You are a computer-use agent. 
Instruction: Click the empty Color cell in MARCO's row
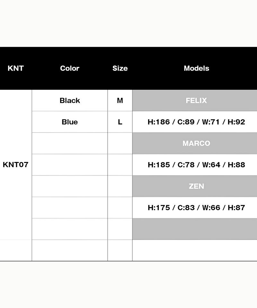click(x=70, y=143)
